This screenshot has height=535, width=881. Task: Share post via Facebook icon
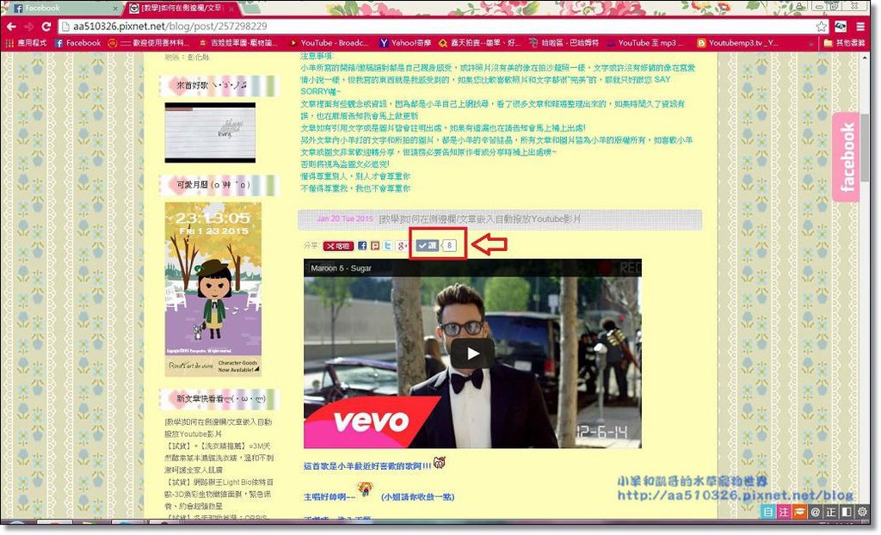[362, 246]
